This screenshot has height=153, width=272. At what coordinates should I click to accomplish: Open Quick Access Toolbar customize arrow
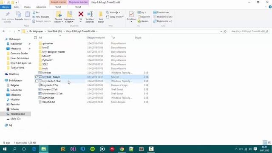[x=16, y=3]
